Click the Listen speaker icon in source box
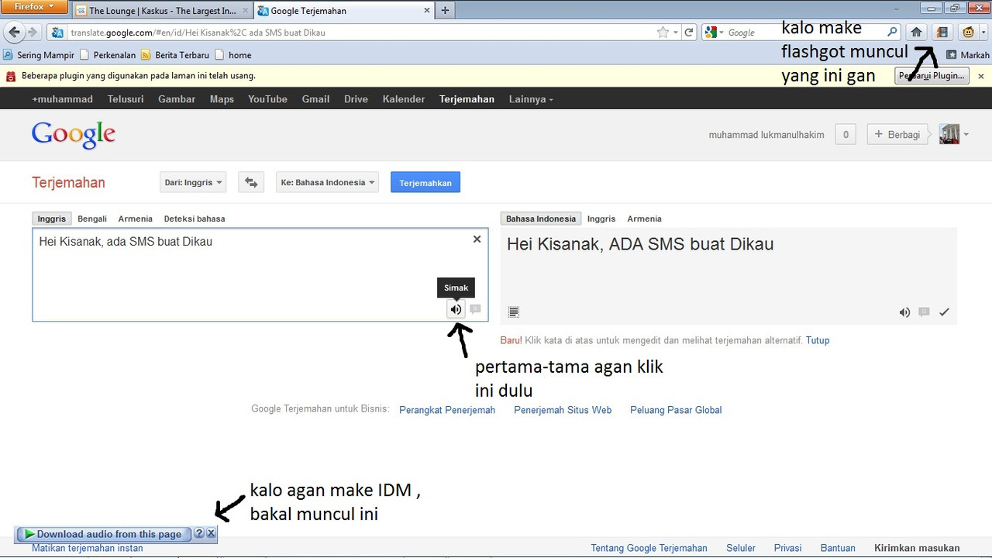Screen dimensions: 992x558 [456, 309]
